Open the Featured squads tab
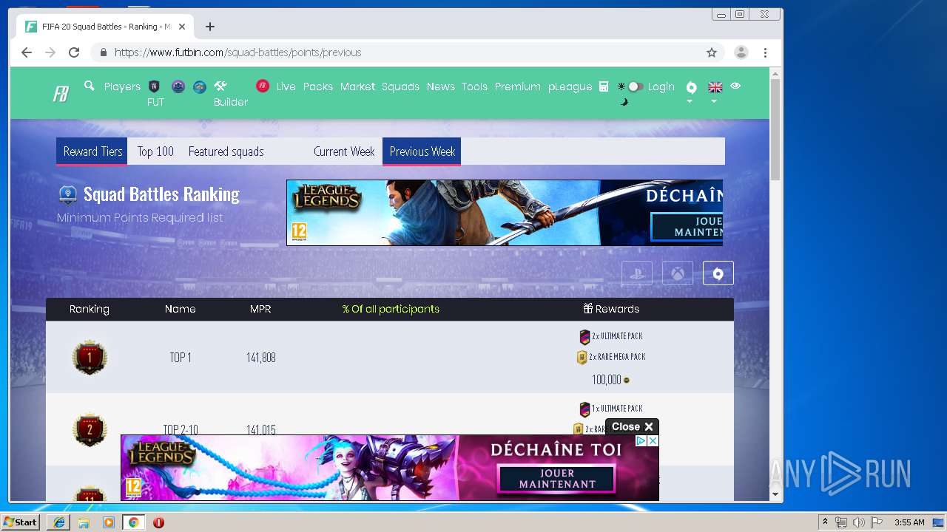The width and height of the screenshot is (947, 532). (x=226, y=151)
